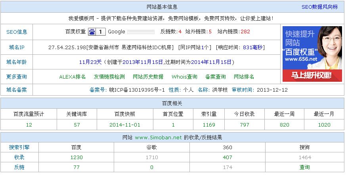Click the 首页位置 value 1

point(173,125)
